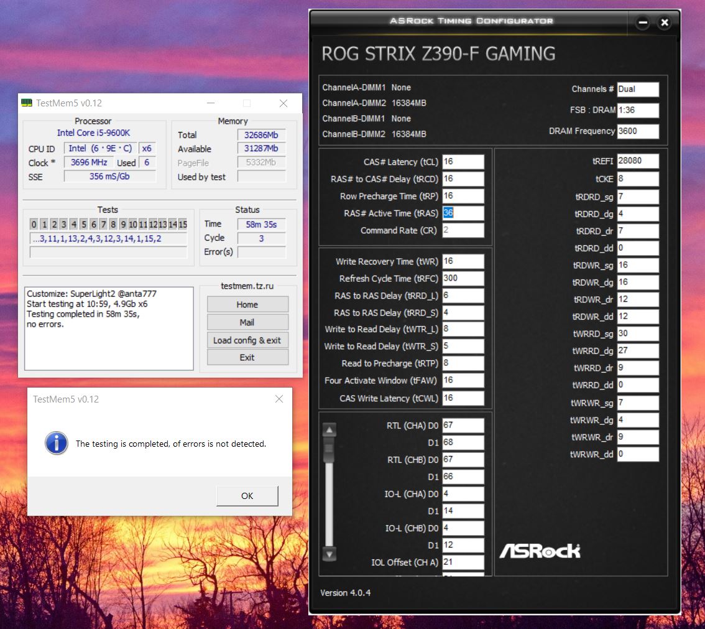
Task: Close the ASRock Timing Configurator window
Action: coord(665,22)
